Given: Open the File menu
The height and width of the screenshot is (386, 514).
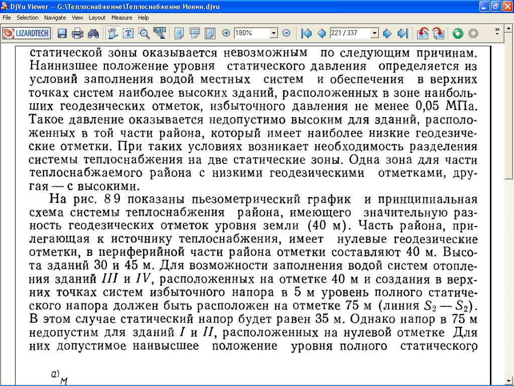Looking at the screenshot, I should pyautogui.click(x=7, y=18).
